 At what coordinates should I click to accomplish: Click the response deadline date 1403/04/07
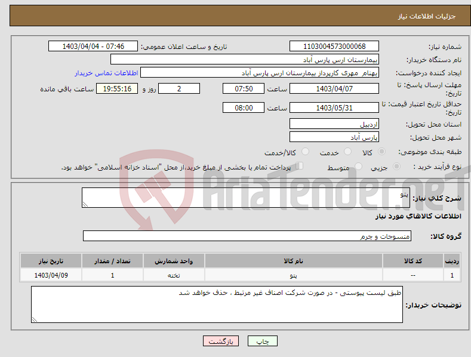[x=334, y=88]
